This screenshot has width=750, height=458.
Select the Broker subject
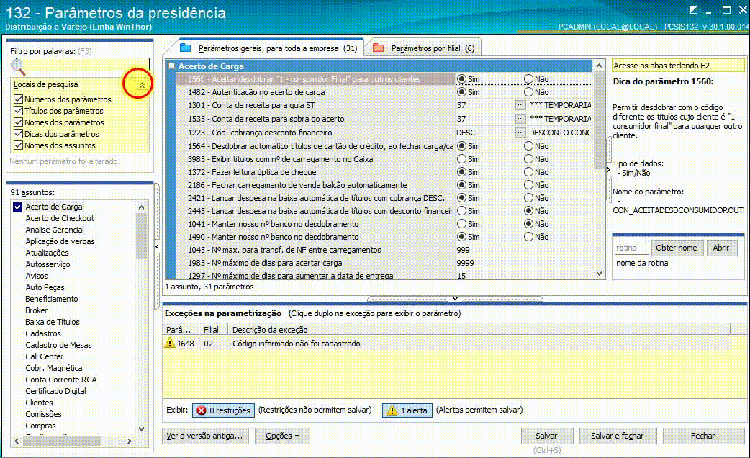click(37, 310)
